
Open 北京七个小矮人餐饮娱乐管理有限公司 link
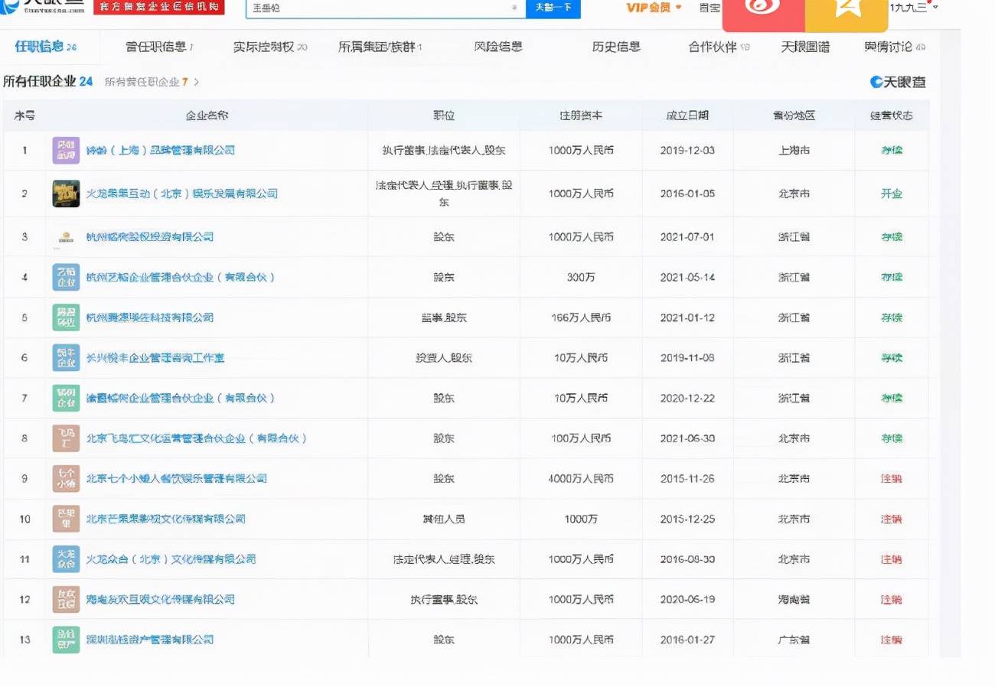click(176, 479)
